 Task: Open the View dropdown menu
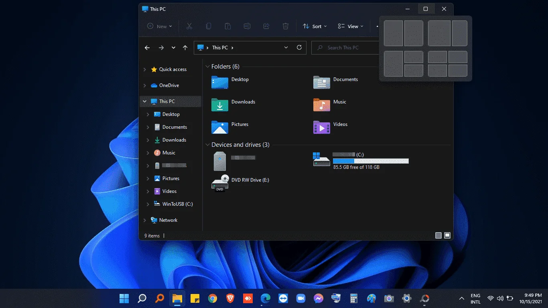click(351, 26)
